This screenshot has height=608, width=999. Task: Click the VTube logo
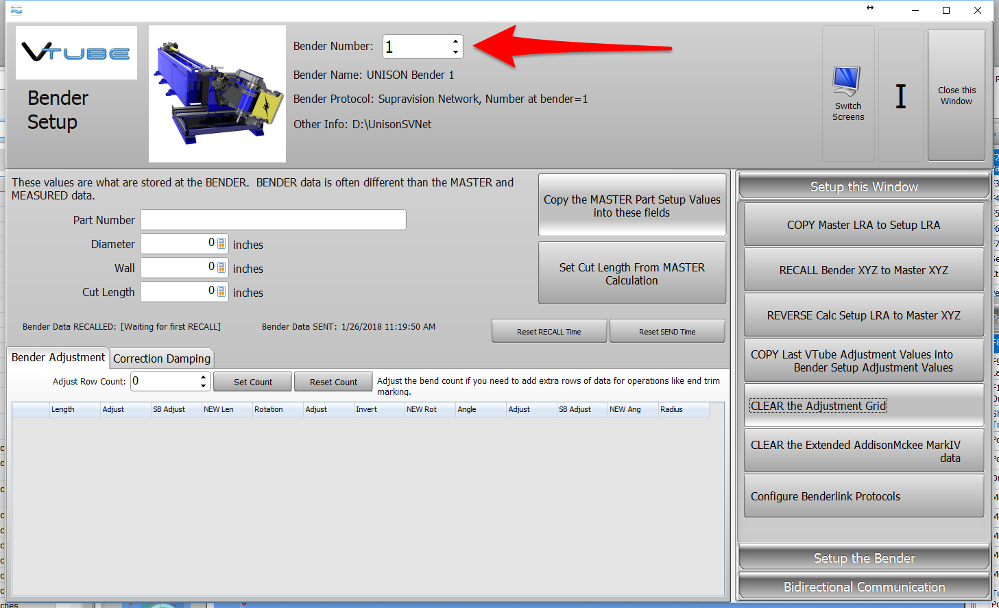click(76, 53)
